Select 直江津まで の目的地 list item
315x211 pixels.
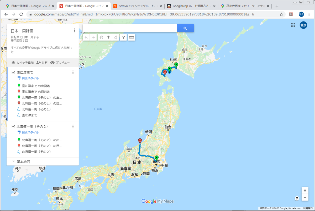[36, 92]
